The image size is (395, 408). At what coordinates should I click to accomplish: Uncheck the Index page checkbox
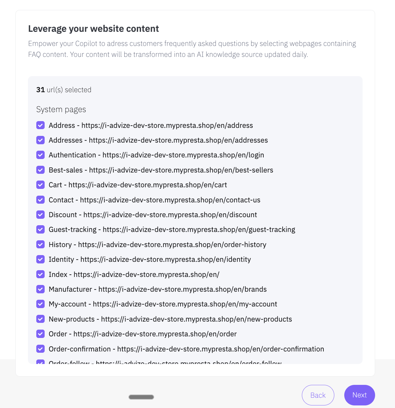[x=40, y=274]
